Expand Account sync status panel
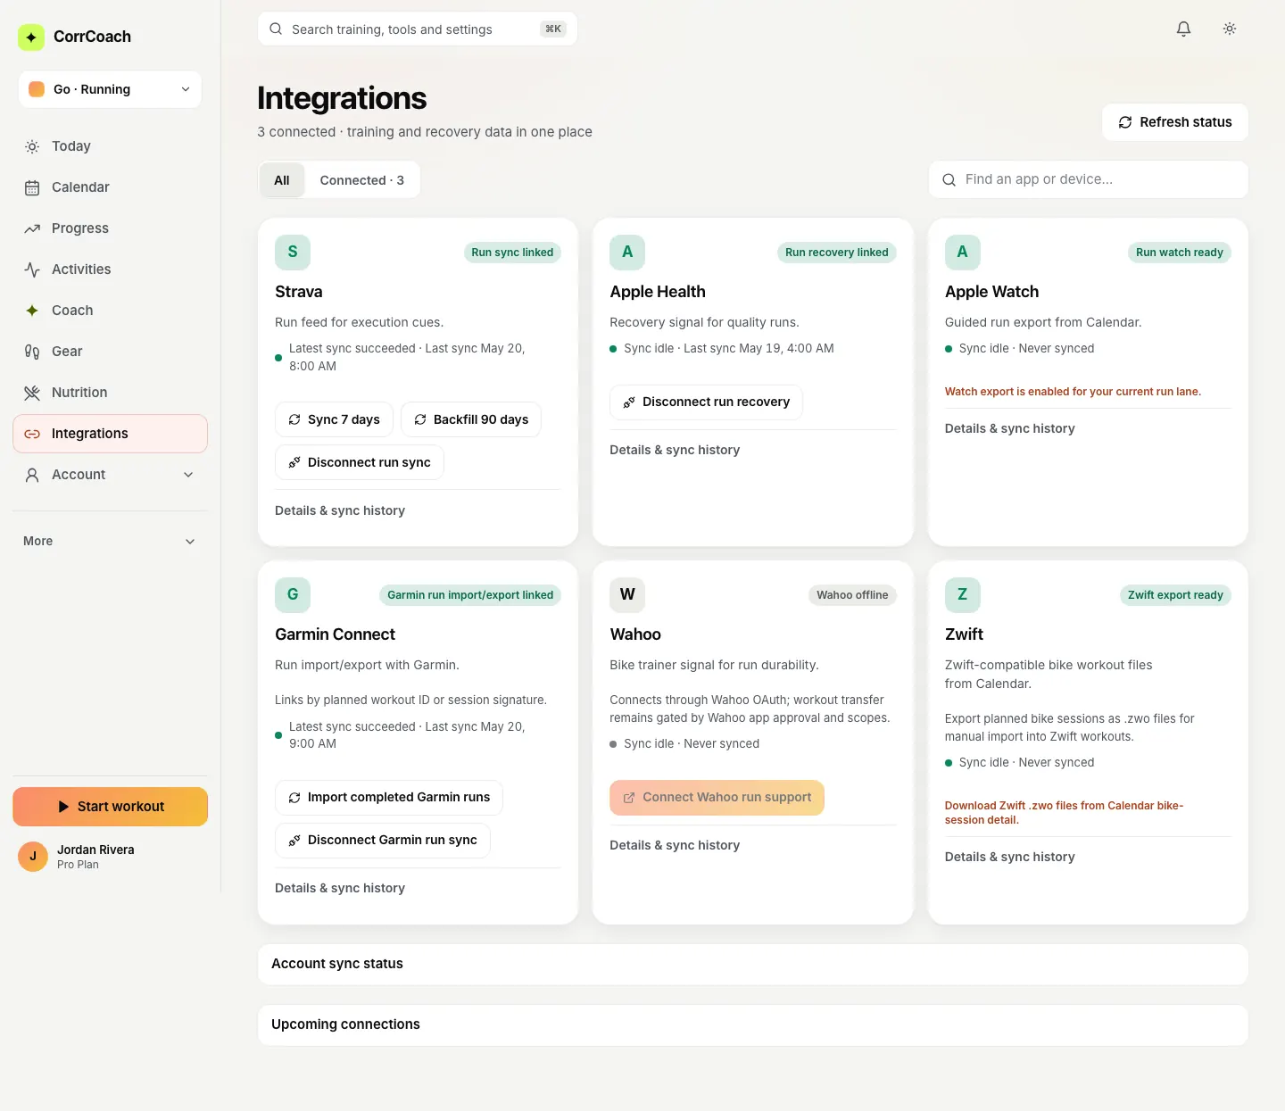This screenshot has height=1111, width=1285. [752, 965]
